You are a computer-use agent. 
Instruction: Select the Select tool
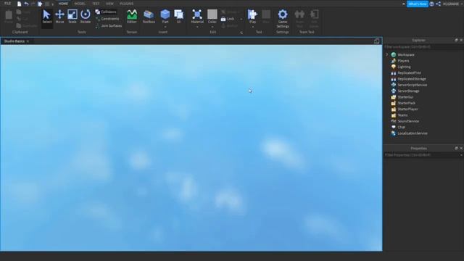[x=46, y=17]
